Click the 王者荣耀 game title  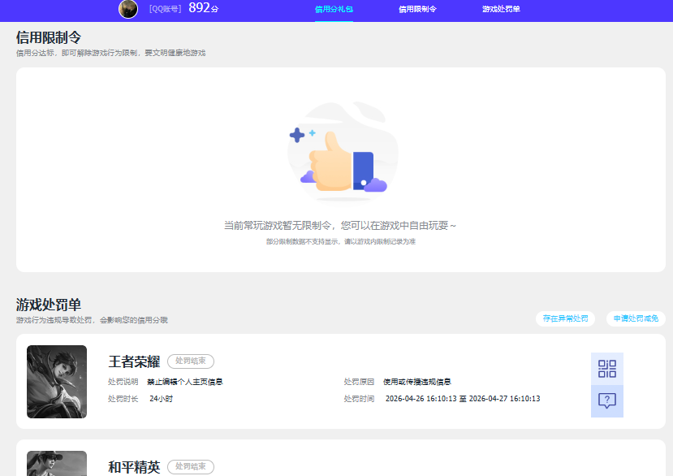click(134, 361)
